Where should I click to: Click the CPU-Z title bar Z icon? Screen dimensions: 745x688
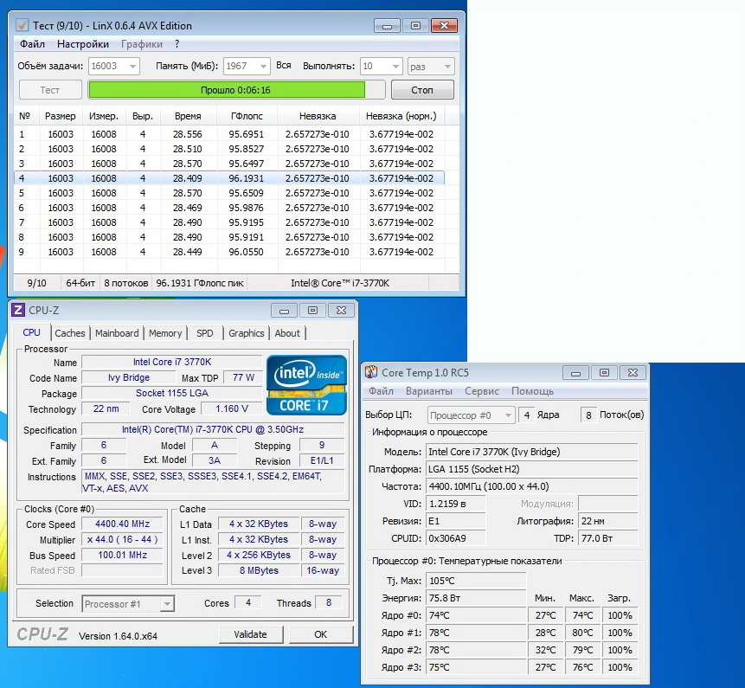18,311
